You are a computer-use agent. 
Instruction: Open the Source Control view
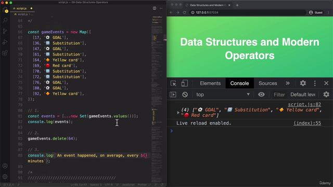point(5,31)
